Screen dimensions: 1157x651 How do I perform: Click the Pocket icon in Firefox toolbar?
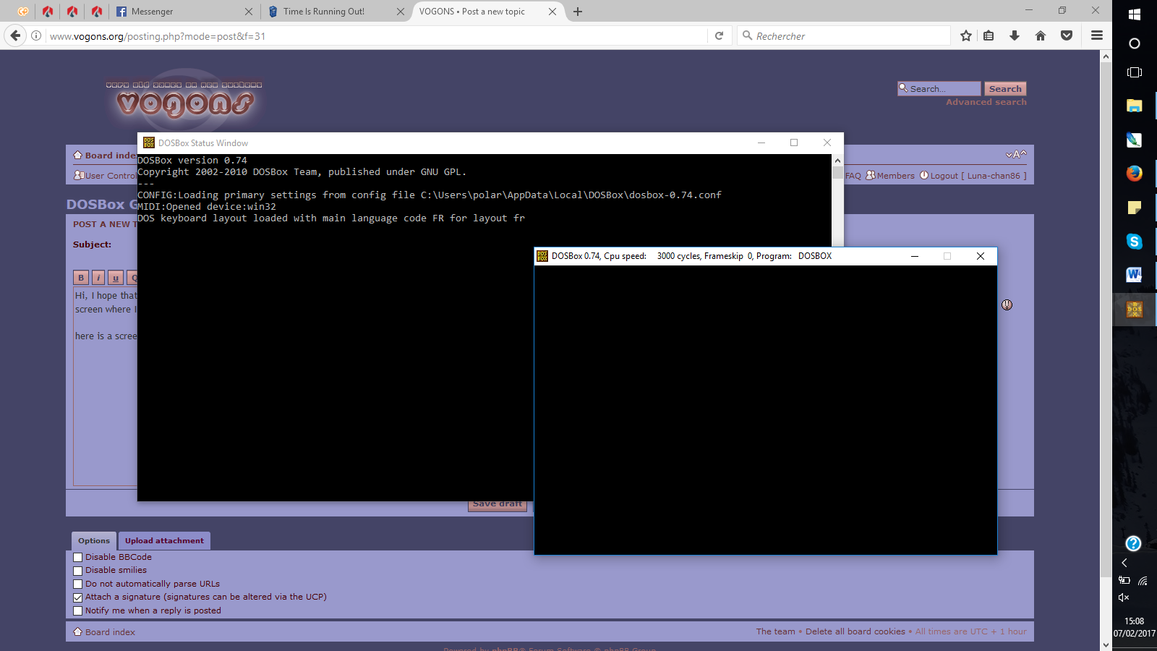pyautogui.click(x=1067, y=35)
